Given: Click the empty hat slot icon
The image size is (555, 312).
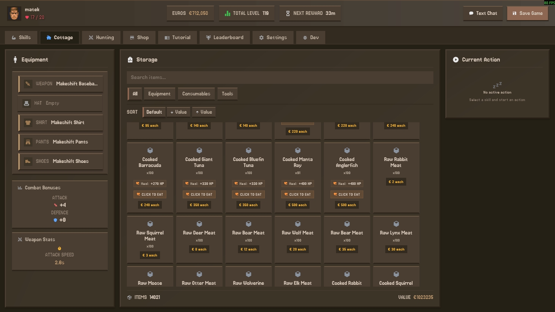Looking at the screenshot, I should coord(26,103).
